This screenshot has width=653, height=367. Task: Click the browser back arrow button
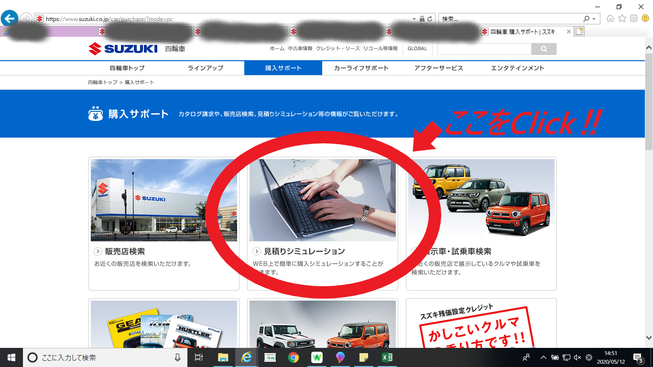[x=9, y=19]
